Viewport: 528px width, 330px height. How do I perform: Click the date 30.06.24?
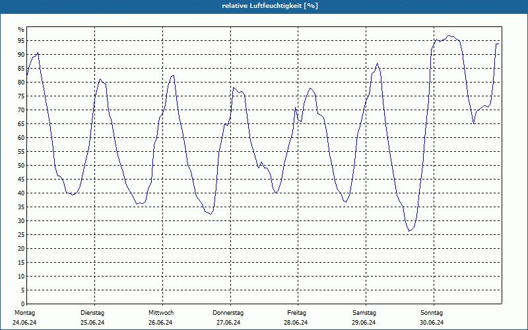(432, 323)
